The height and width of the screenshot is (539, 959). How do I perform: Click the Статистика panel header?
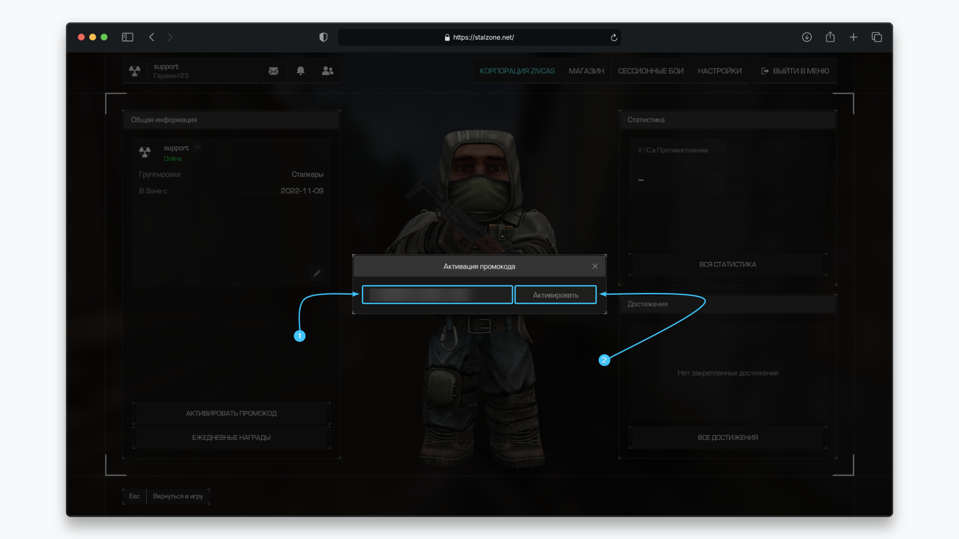coord(728,120)
